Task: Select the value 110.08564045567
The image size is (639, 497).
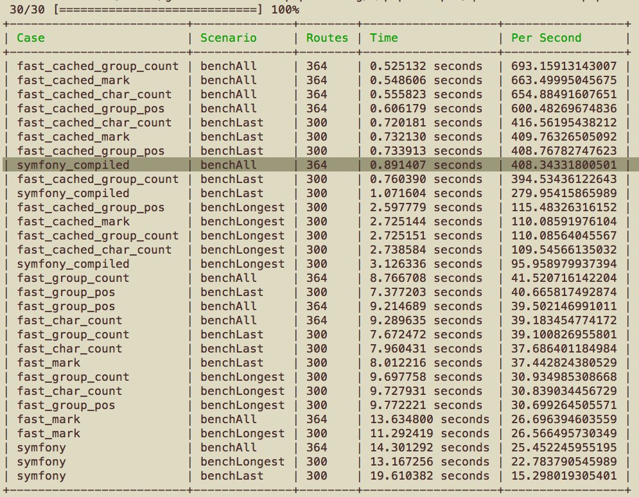Action: point(564,236)
